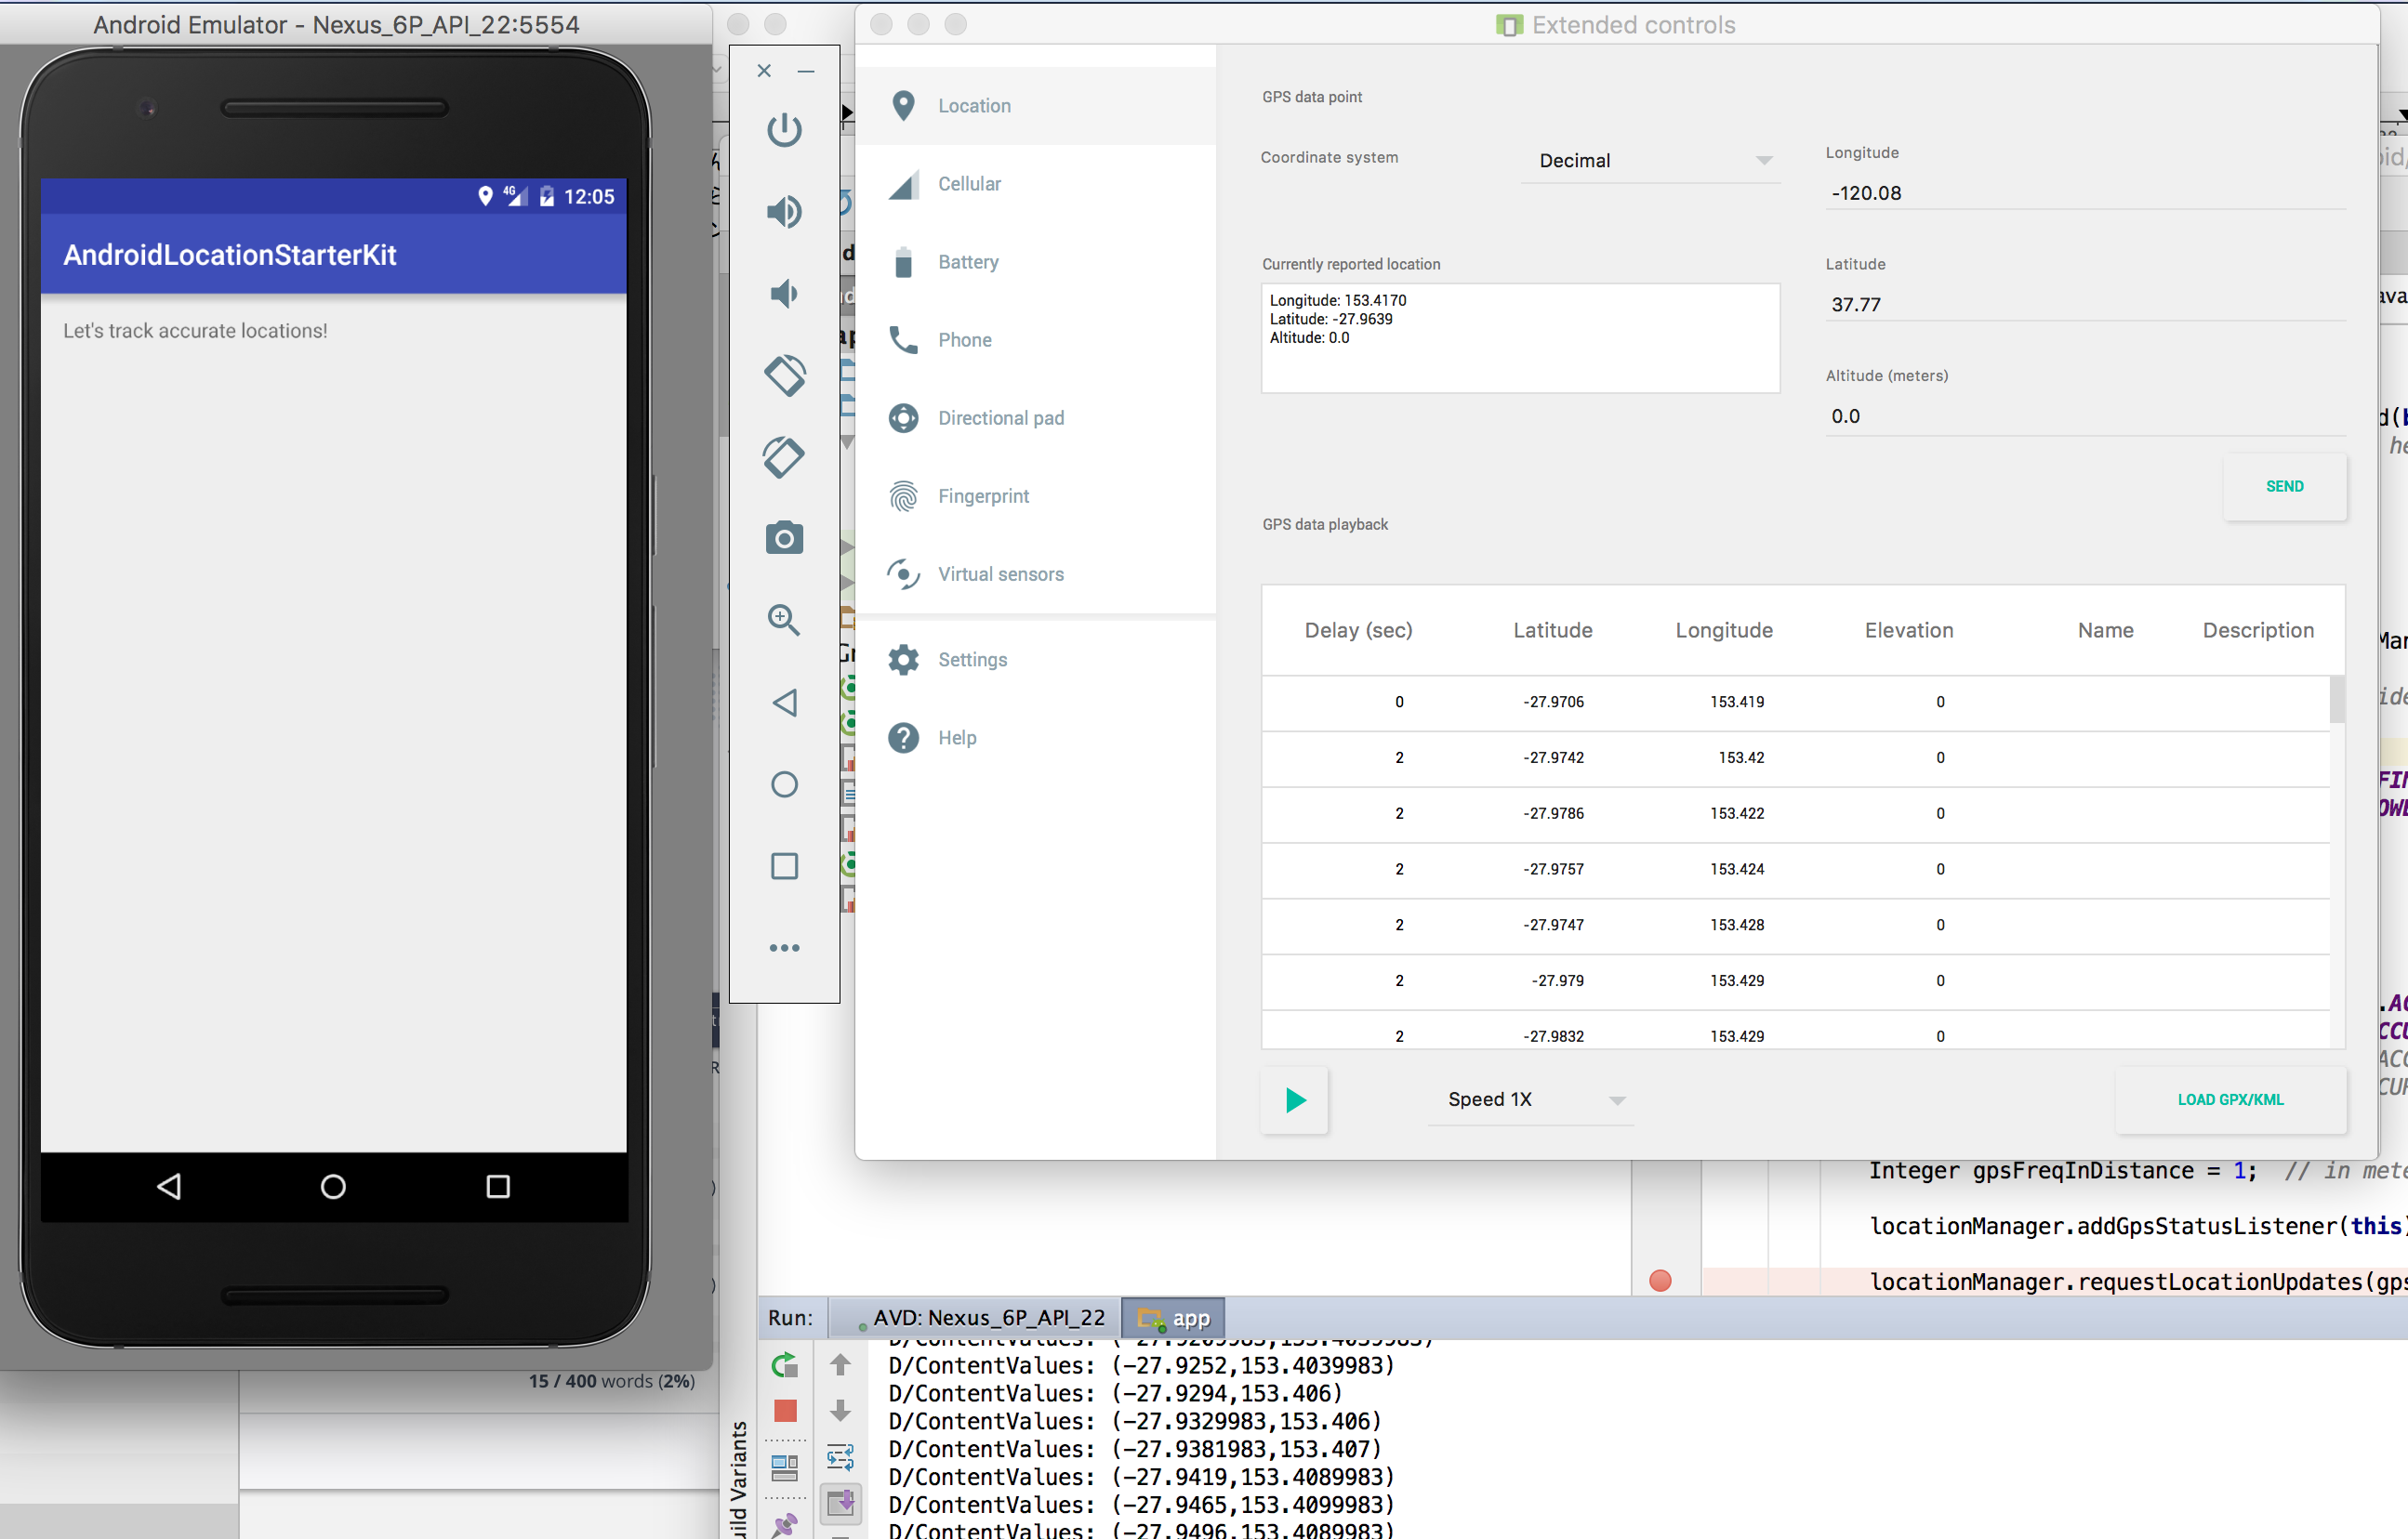Click the zoom magnifier icon in emulator toolbar
The image size is (2408, 1539).
[784, 621]
